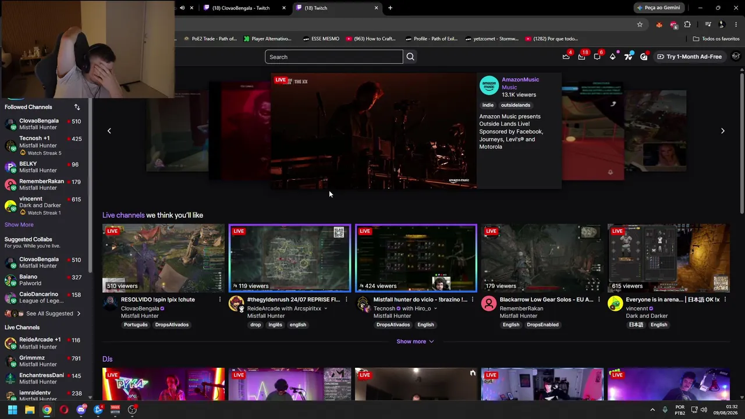Open the All bookmarks folder Todos os favoritos

pyautogui.click(x=716, y=39)
